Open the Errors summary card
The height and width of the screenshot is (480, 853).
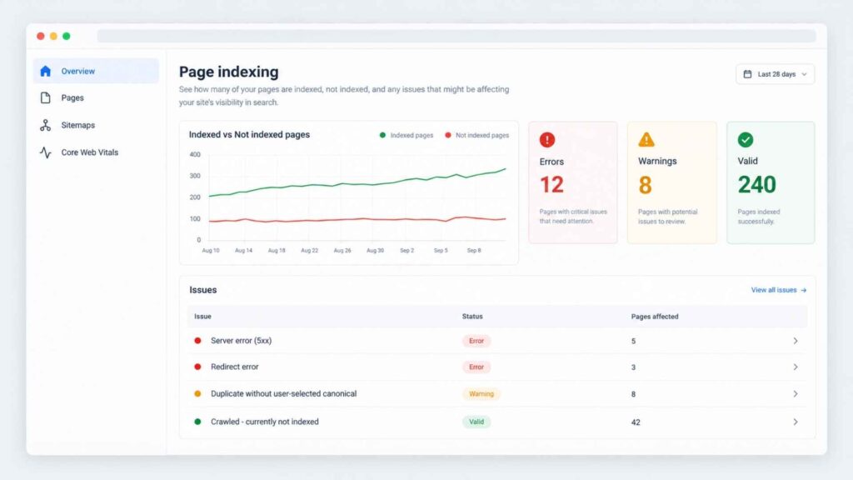(573, 182)
